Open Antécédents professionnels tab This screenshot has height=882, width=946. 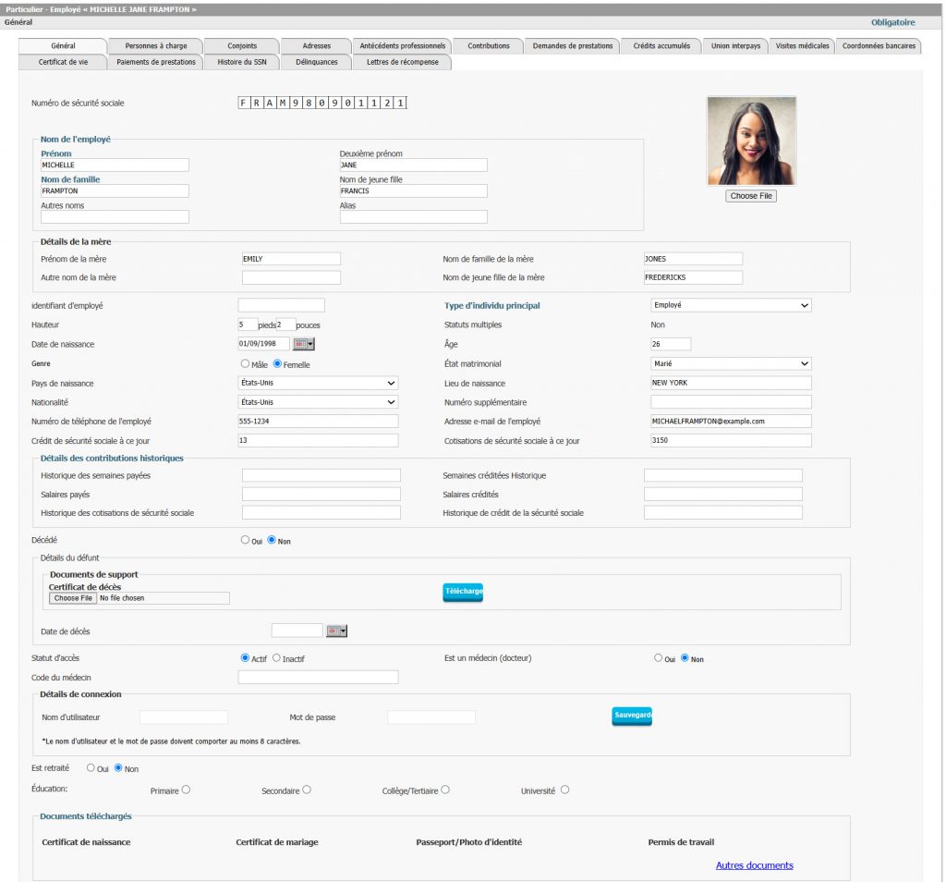pos(403,46)
